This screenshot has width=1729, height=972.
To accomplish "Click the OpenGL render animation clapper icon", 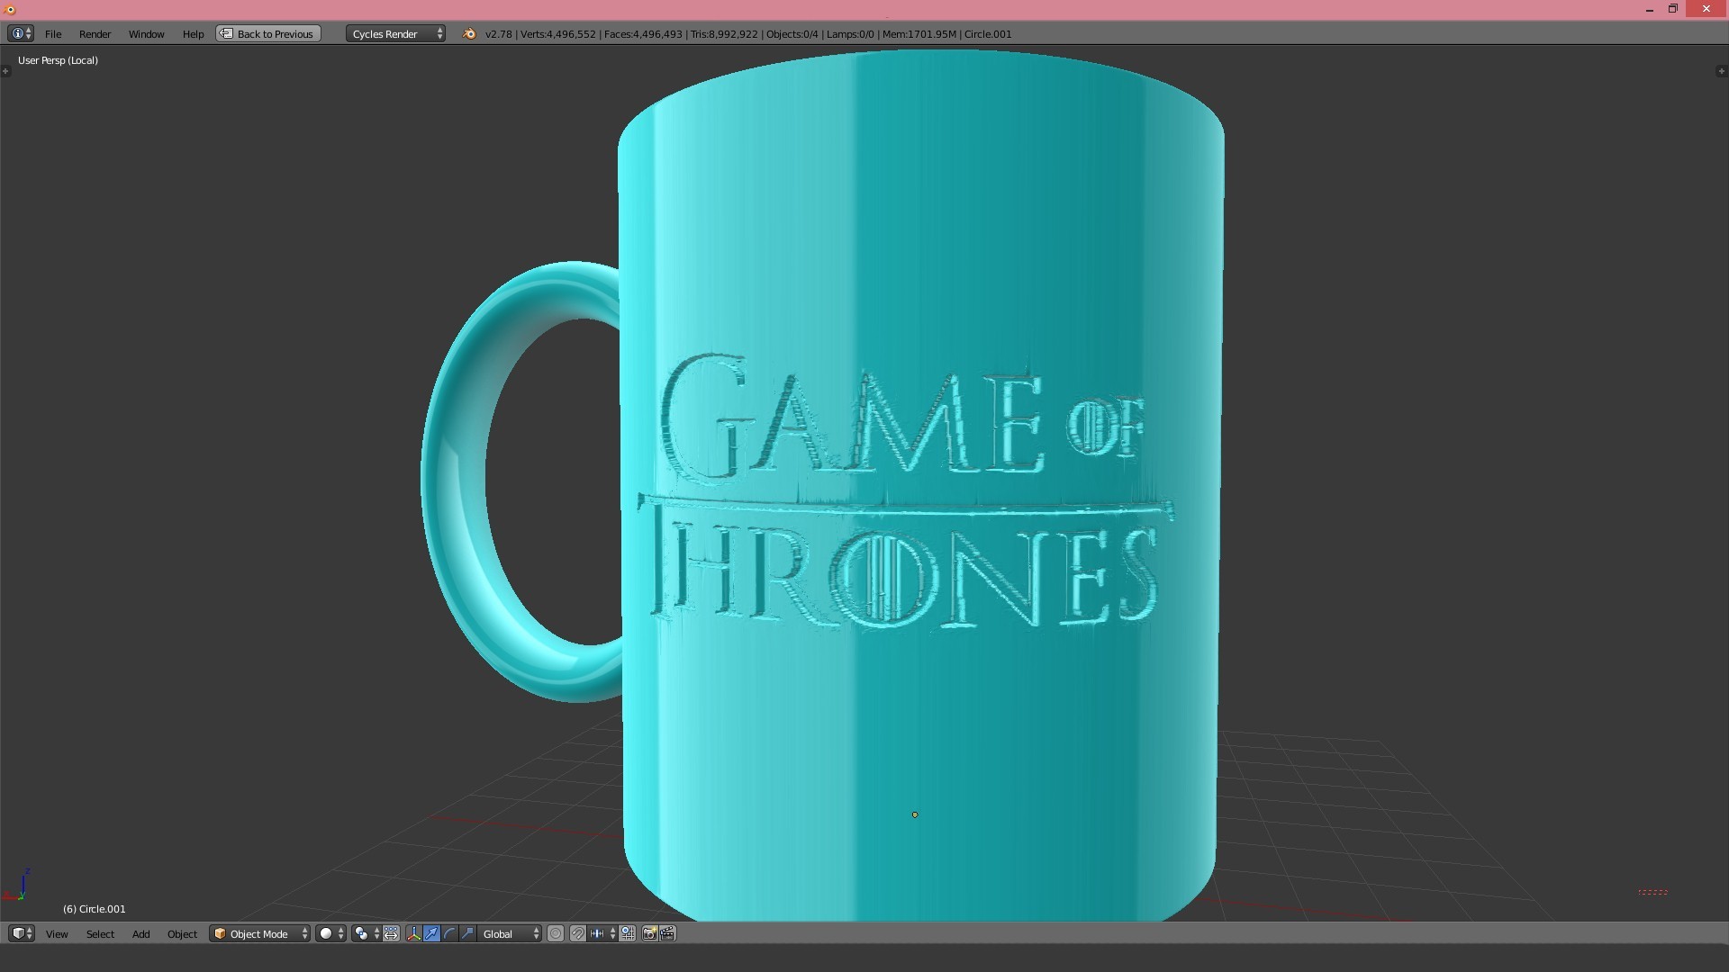I will click(x=668, y=933).
